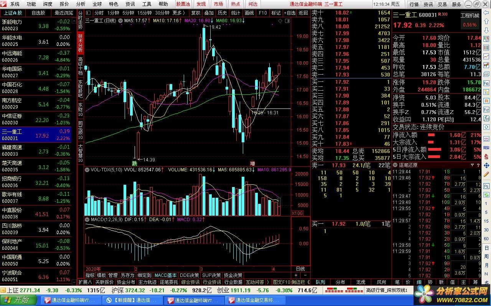This screenshot has height=306, width=491.
Task: Open the 分析 menu
Action: [x=81, y=4]
